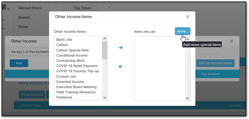This screenshot has width=249, height=119.
Task: Open the Xerxes I employee dropdown
Action: (29, 52)
